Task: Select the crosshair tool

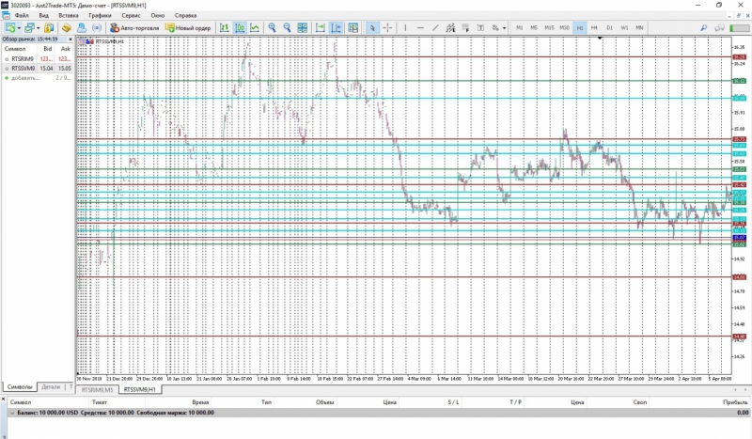Action: pyautogui.click(x=387, y=28)
